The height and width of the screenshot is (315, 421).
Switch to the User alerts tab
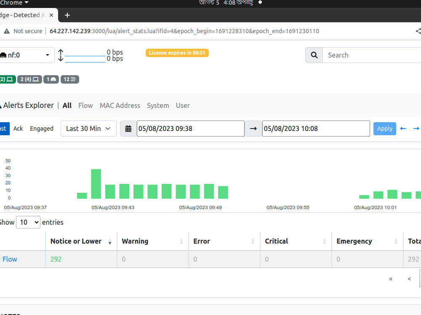[183, 105]
